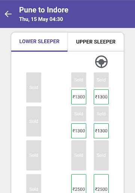The height and width of the screenshot is (193, 135).
Task: Tap the second Sold berth in left single column
Action: 34,121
